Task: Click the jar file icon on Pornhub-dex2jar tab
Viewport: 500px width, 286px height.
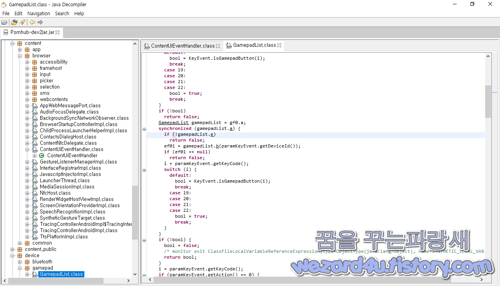Action: 6,32
